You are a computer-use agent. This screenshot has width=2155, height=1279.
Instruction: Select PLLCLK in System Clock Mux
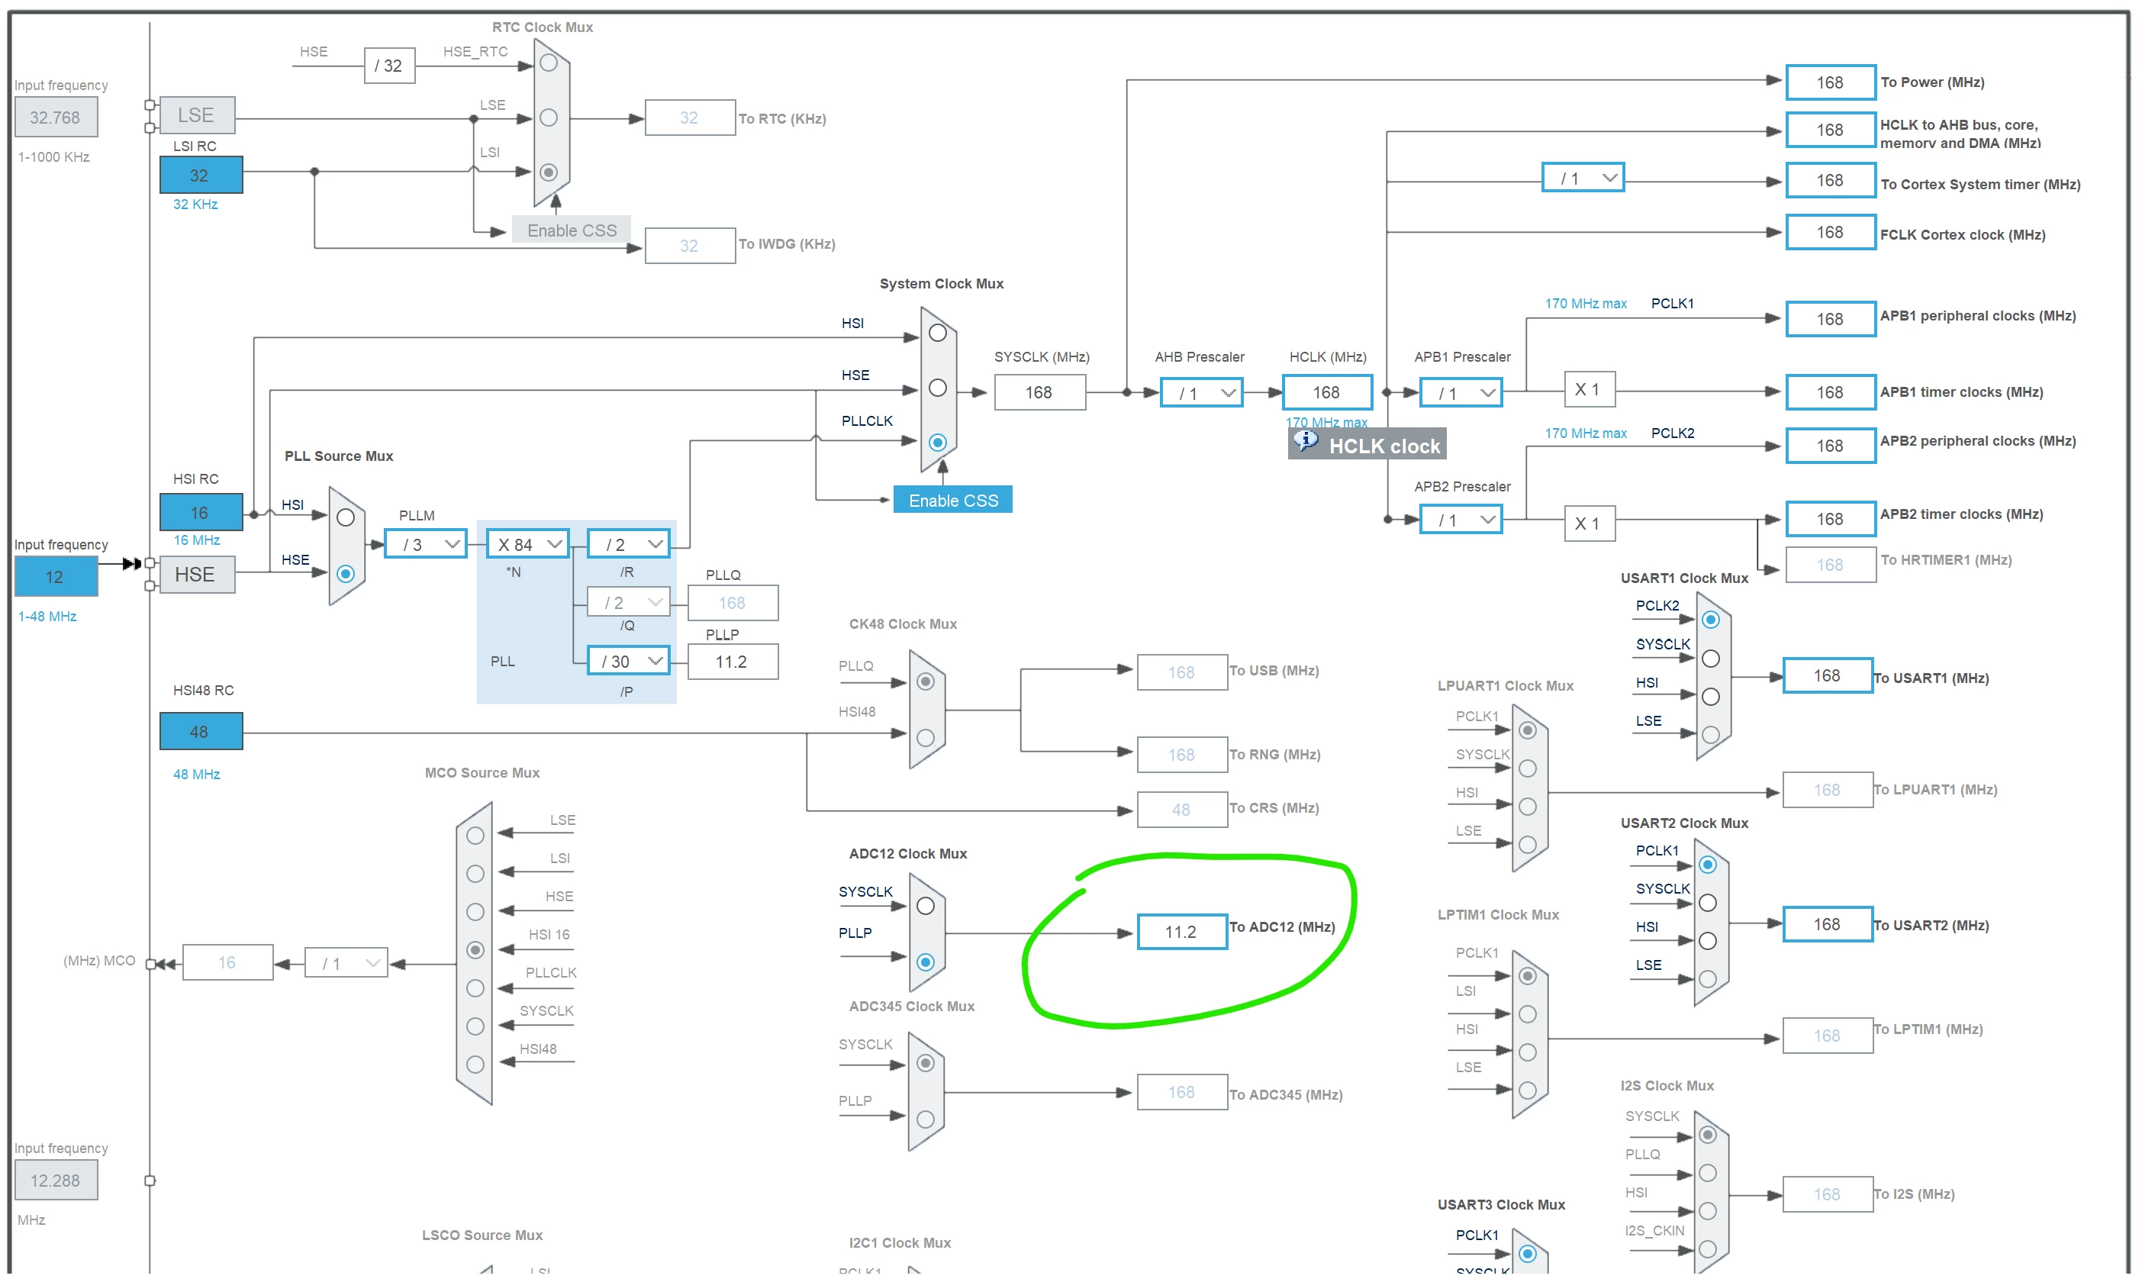938,443
